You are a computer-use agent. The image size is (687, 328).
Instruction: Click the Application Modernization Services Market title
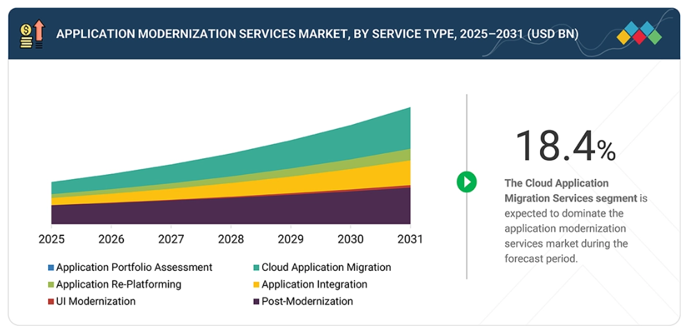[x=317, y=33]
